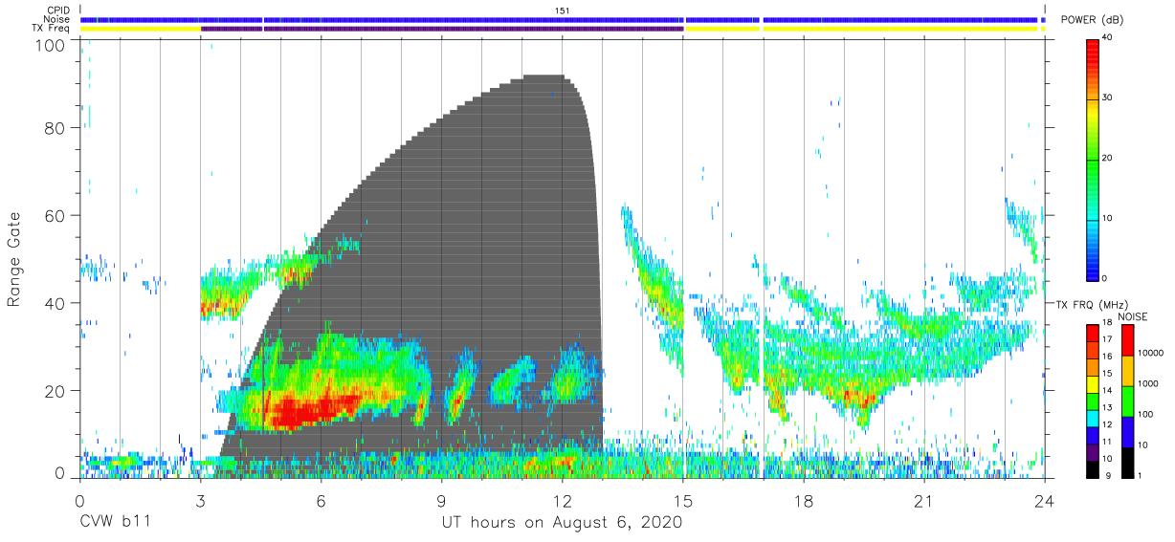Click the noise scale value '10000'
Viewport: 1175px width, 542px height.
point(1150,354)
